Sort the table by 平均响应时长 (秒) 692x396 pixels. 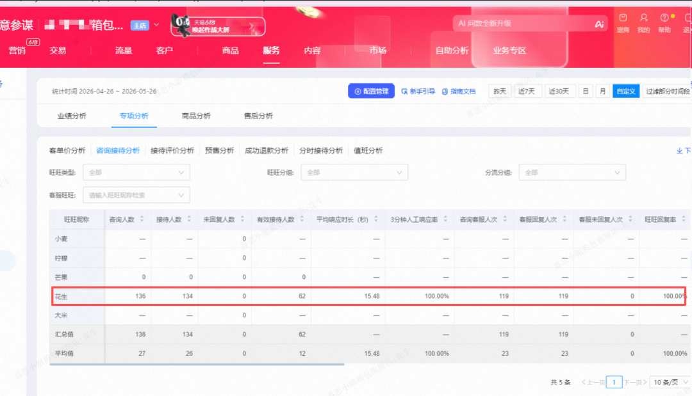click(x=376, y=219)
